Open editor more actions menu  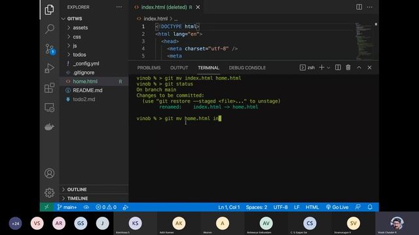369,7
